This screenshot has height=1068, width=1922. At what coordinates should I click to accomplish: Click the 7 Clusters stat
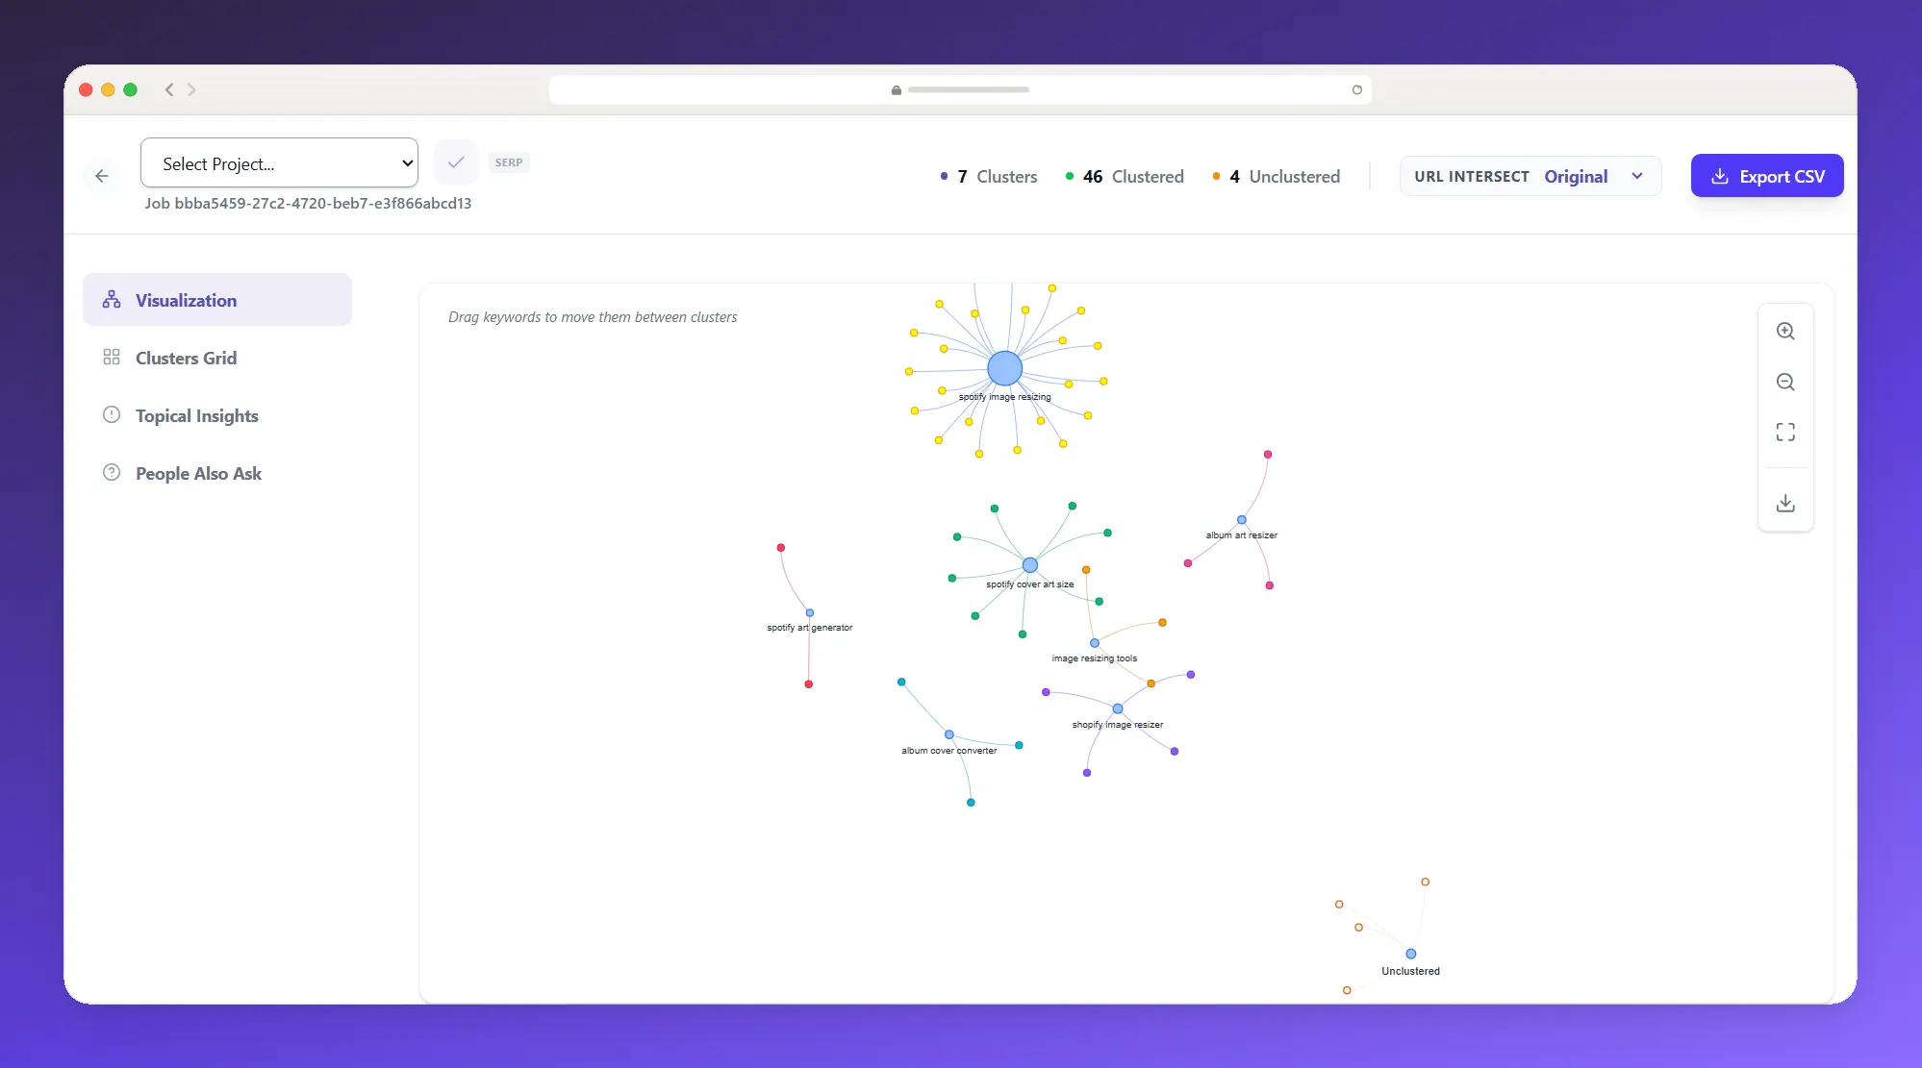coord(989,176)
